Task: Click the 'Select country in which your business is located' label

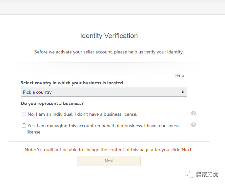Action: [72, 83]
